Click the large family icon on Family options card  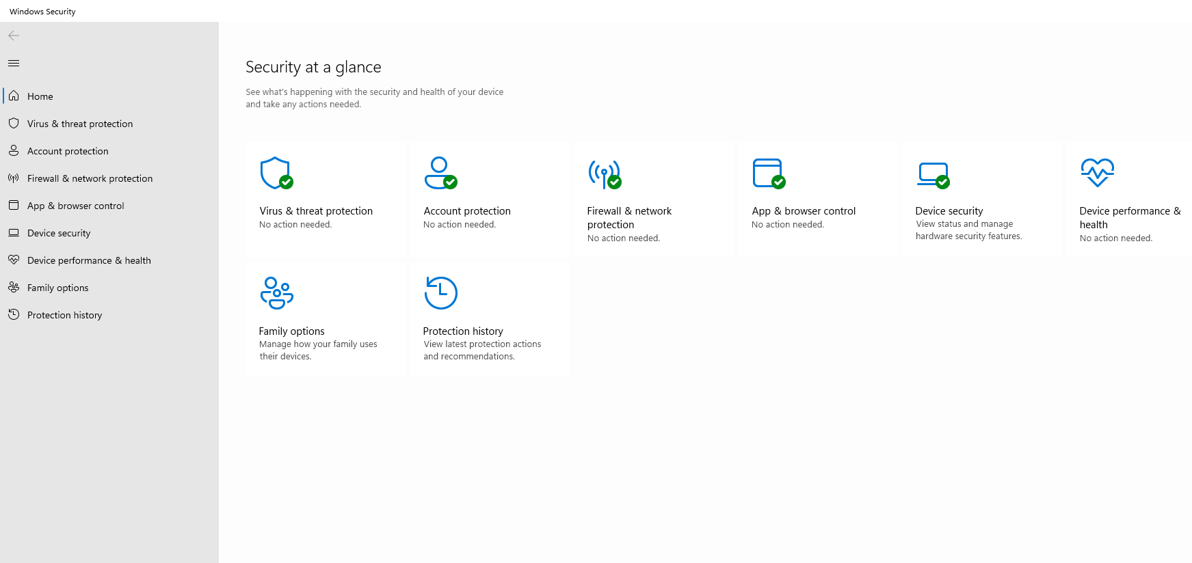click(277, 293)
